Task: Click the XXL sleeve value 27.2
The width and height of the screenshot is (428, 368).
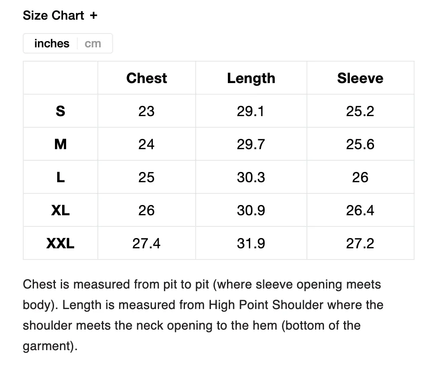Action: 360,243
